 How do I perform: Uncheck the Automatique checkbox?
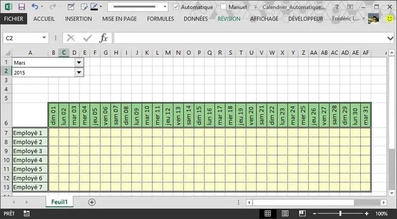176,7
